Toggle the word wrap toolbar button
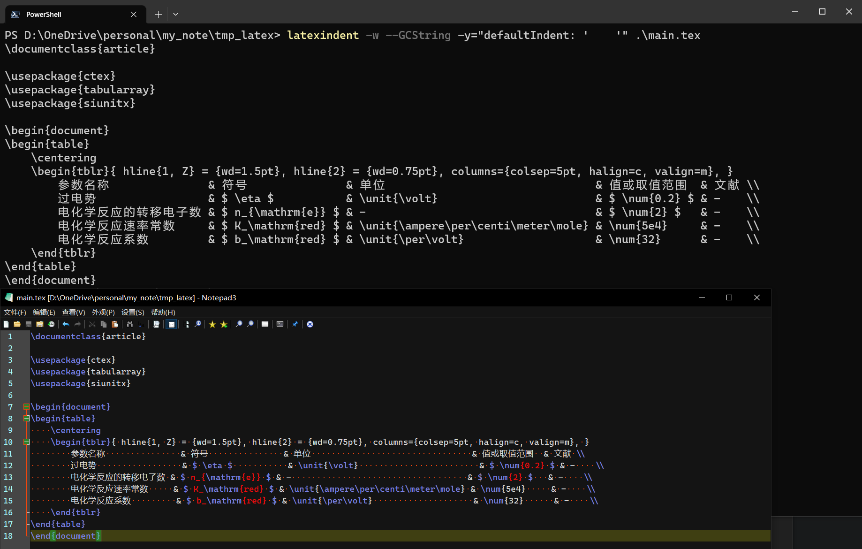The image size is (862, 549). [x=172, y=324]
